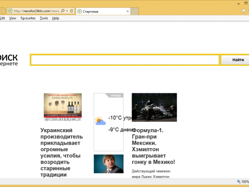Open the Tools menu
This screenshot has width=249, height=187.
click(x=44, y=18)
